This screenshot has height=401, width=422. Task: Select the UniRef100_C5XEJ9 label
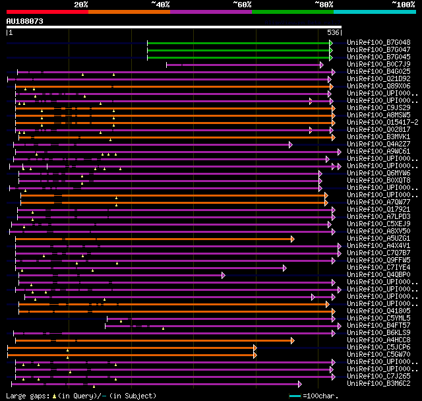(378, 224)
